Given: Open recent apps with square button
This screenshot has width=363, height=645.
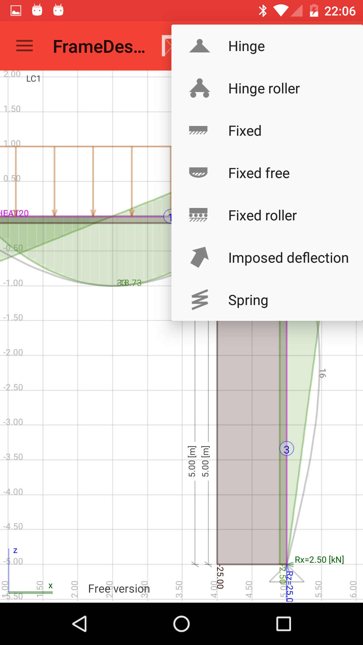Looking at the screenshot, I should click(x=283, y=624).
